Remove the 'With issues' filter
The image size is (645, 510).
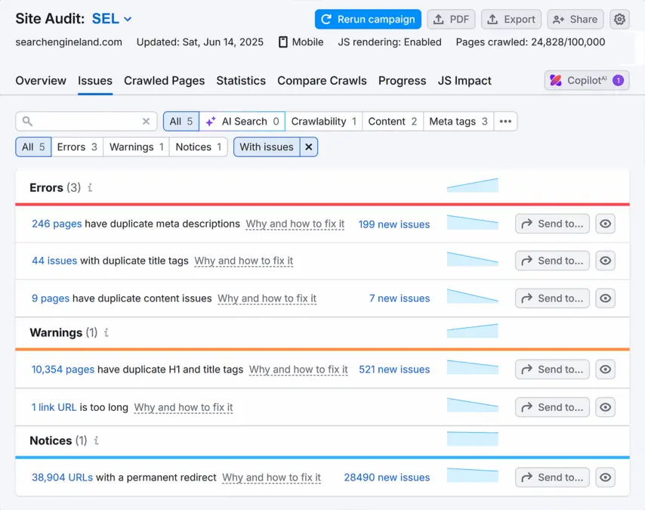click(x=308, y=147)
